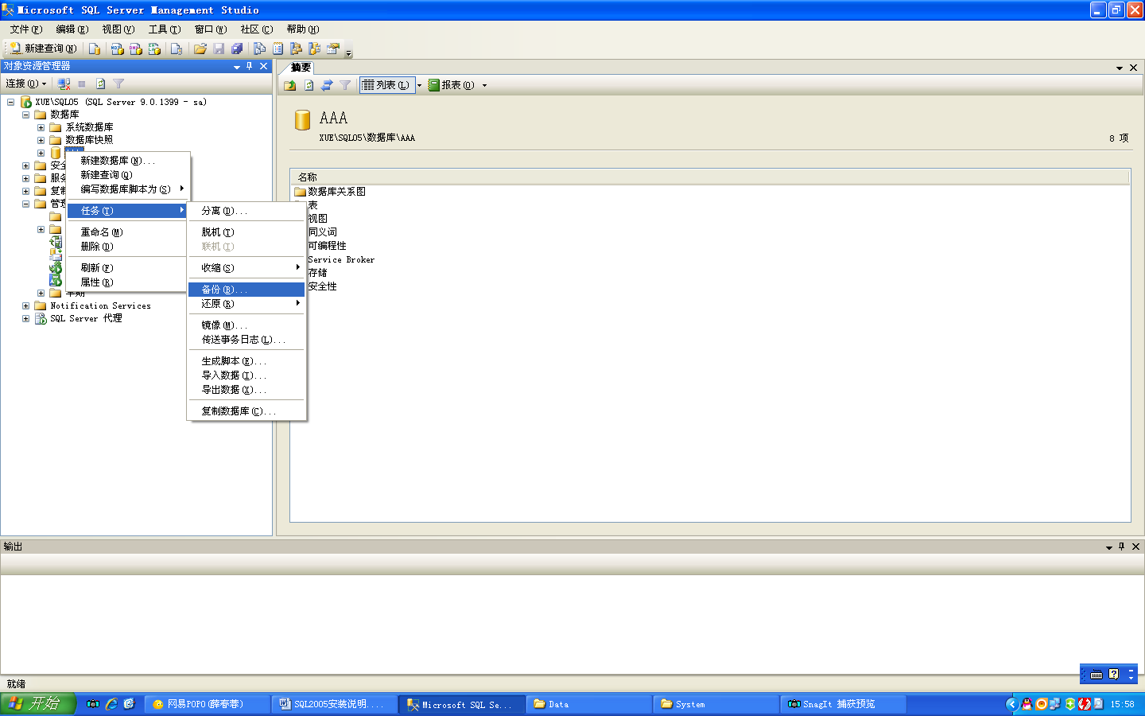Click the 报表 button

(452, 85)
